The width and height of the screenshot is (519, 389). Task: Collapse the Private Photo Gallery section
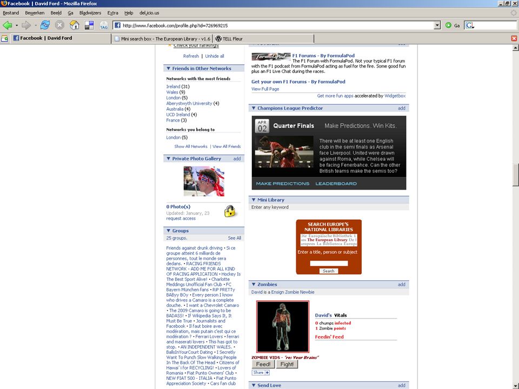tap(168, 159)
